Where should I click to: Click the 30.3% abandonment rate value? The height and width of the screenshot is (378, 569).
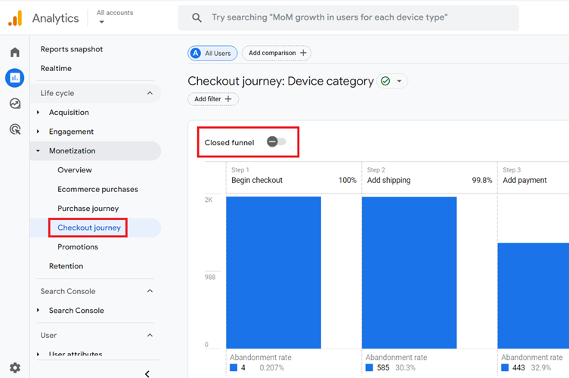(405, 367)
